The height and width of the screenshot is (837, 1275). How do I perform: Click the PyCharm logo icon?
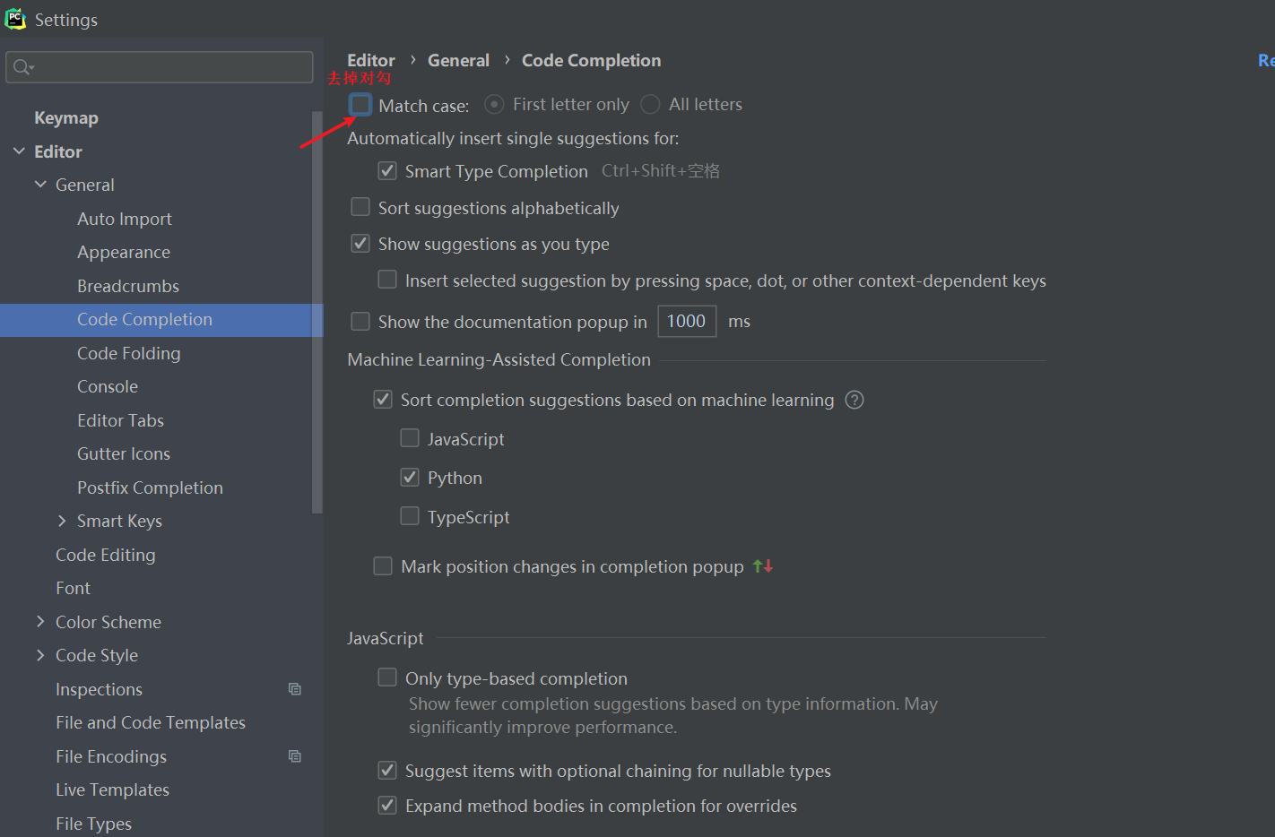[15, 19]
